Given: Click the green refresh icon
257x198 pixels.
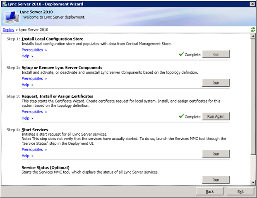Looking at the screenshot, I should [x=253, y=30].
